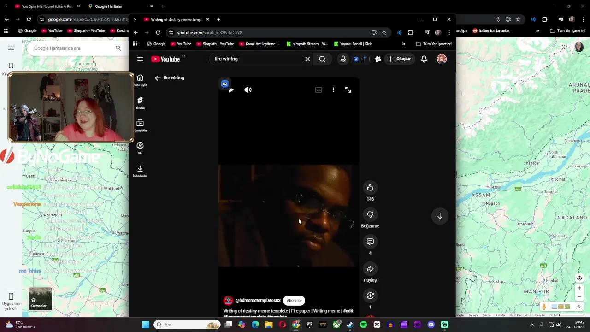The image size is (590, 332).
Task: Open the Short's three-dot more menu
Action: point(333,90)
